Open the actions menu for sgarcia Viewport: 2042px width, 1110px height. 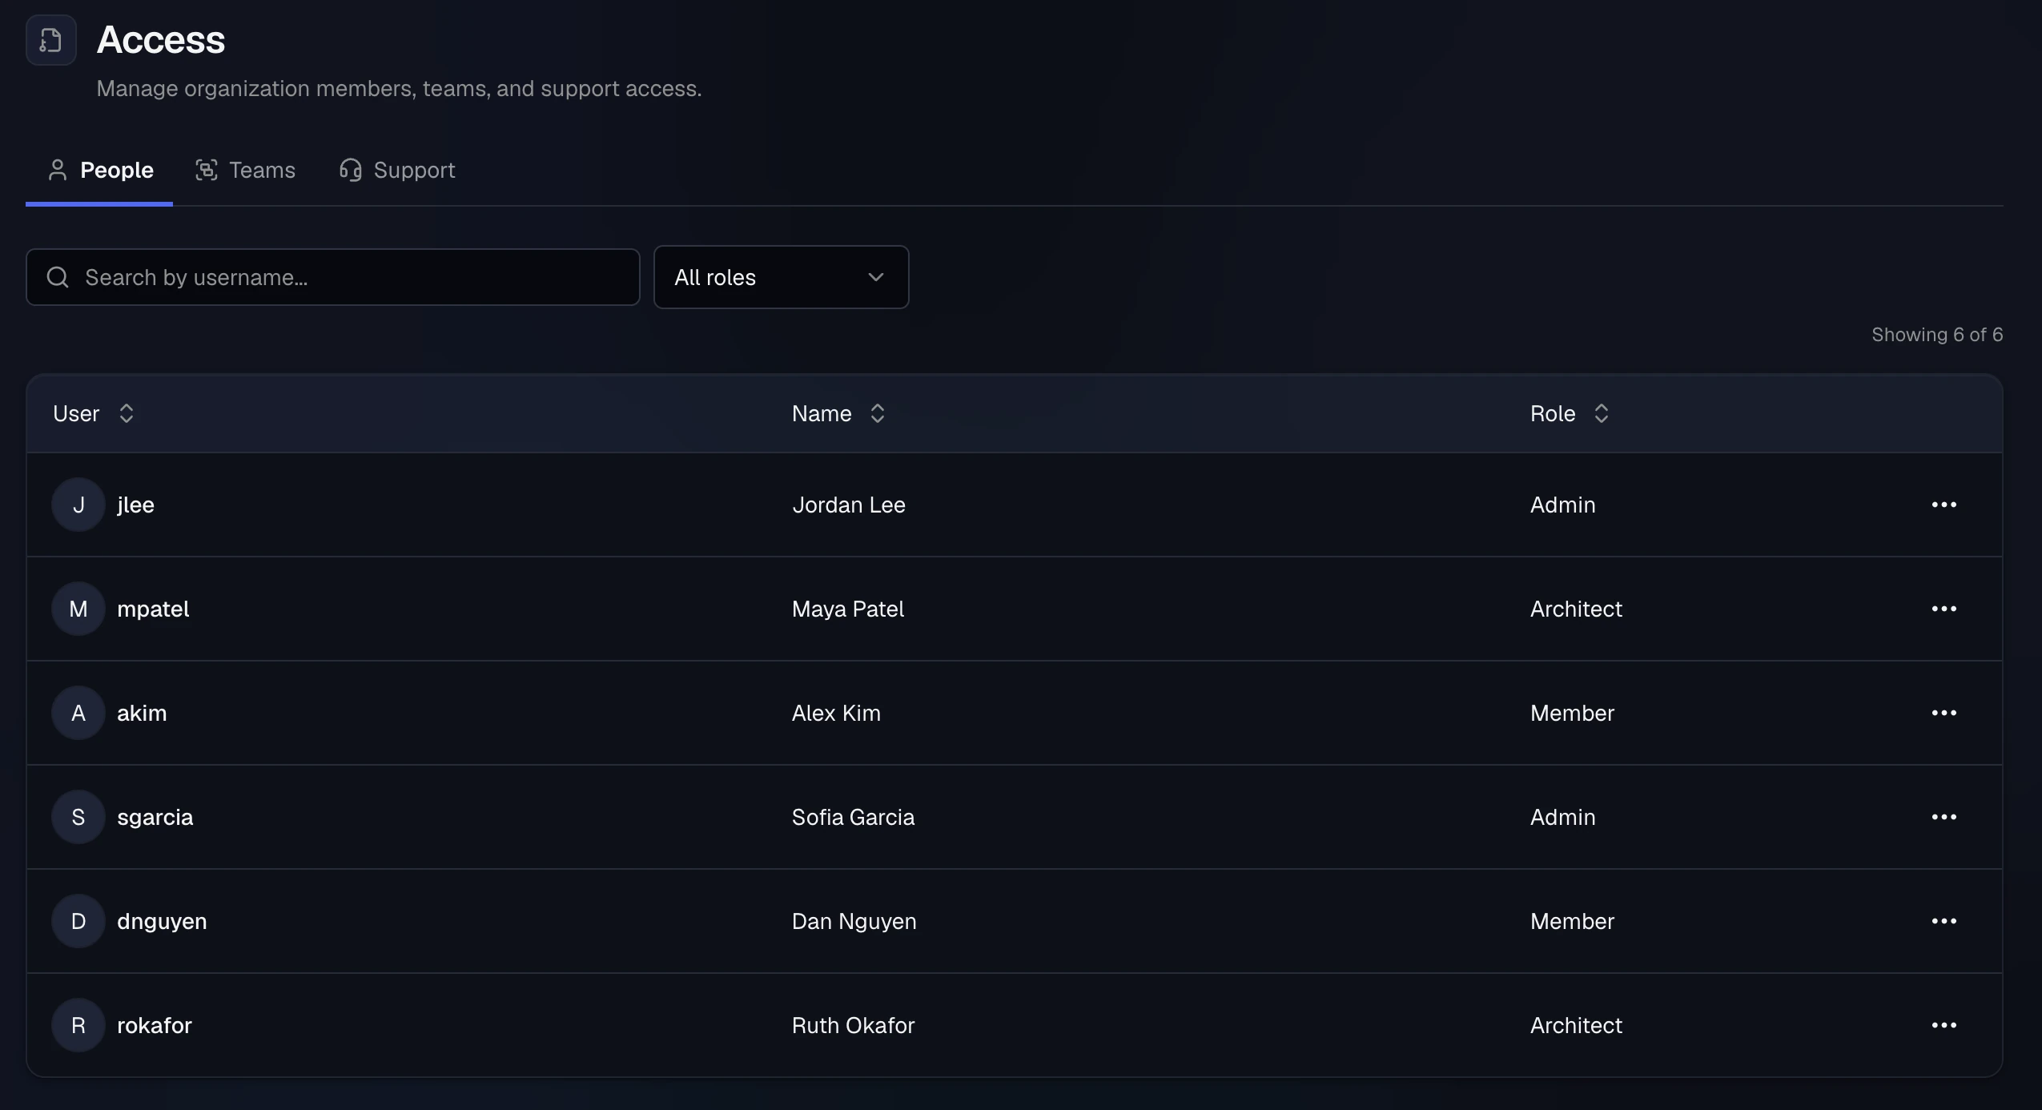click(1944, 817)
